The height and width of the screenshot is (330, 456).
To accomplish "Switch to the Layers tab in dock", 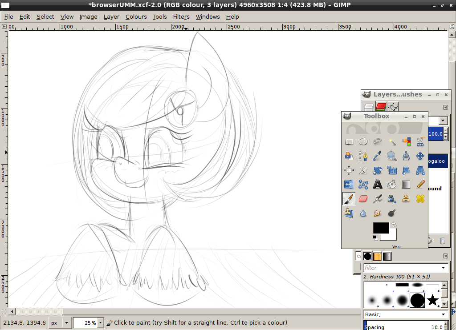I will [369, 107].
